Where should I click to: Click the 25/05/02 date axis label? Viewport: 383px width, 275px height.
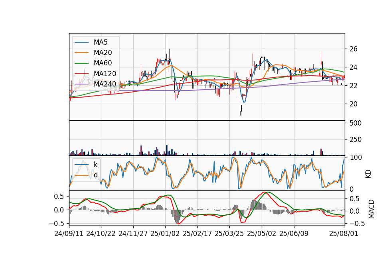[262, 234]
